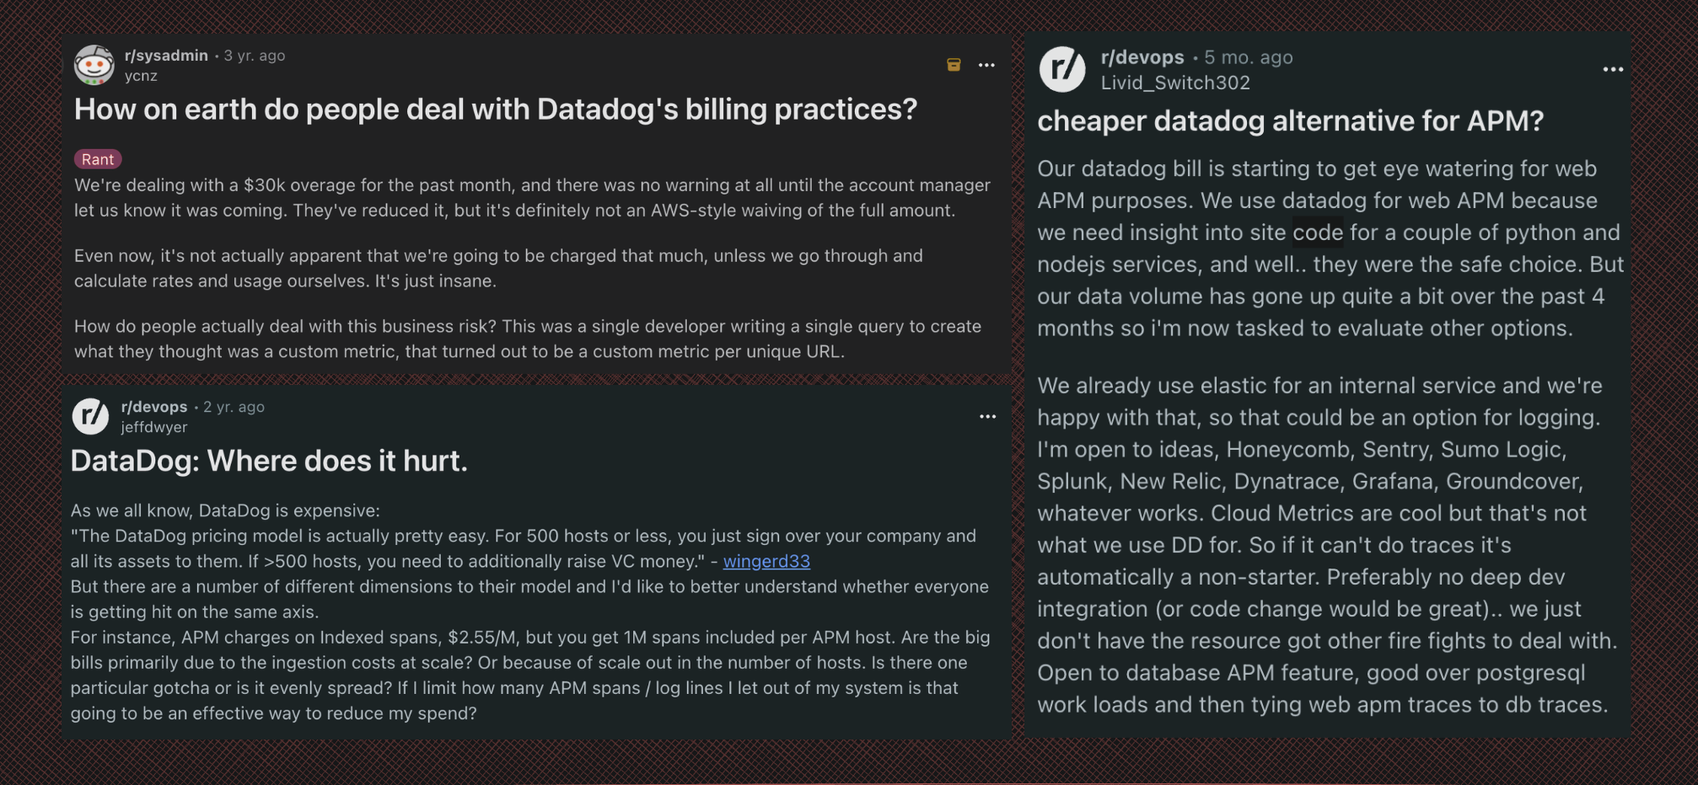The height and width of the screenshot is (785, 1698).
Task: Visit user ycnz's profile
Action: 141,76
